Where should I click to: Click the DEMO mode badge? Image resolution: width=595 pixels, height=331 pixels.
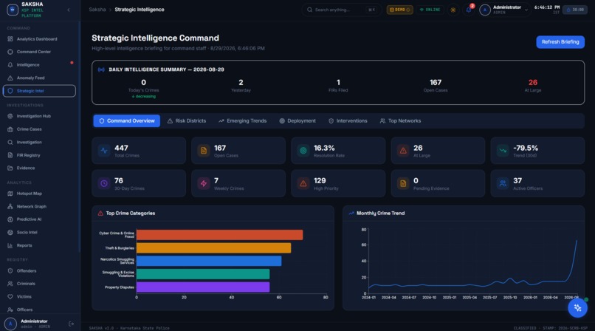(399, 10)
